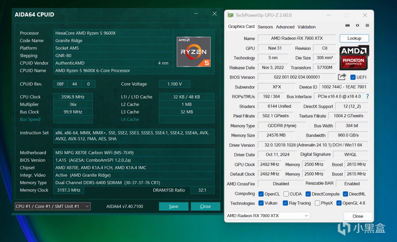Click the Device ID value field

tap(344, 87)
